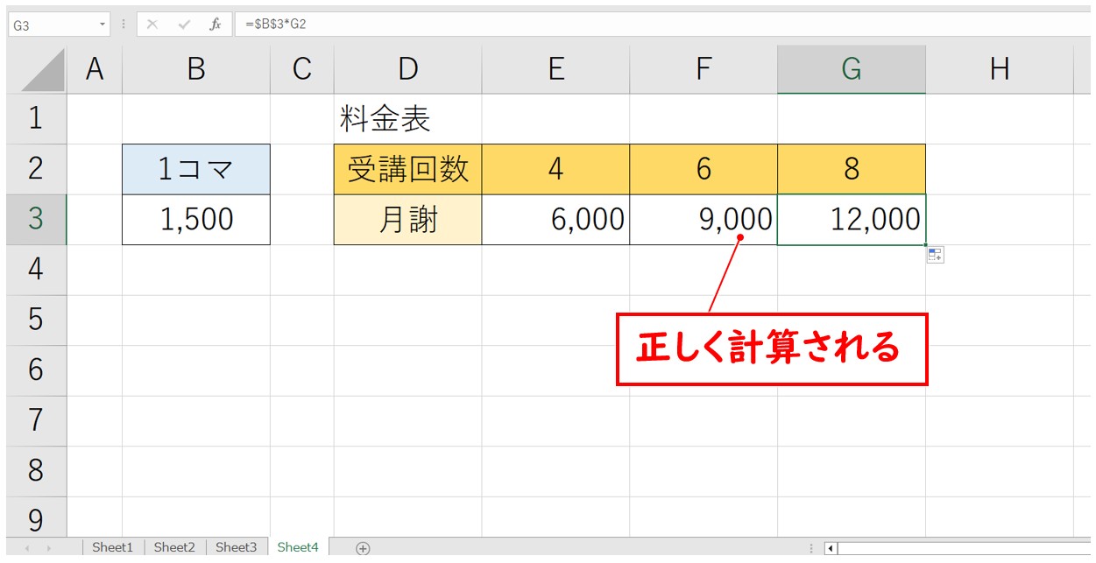Click cell containing 料金表
Image resolution: width=1096 pixels, height=563 pixels.
pos(407,119)
